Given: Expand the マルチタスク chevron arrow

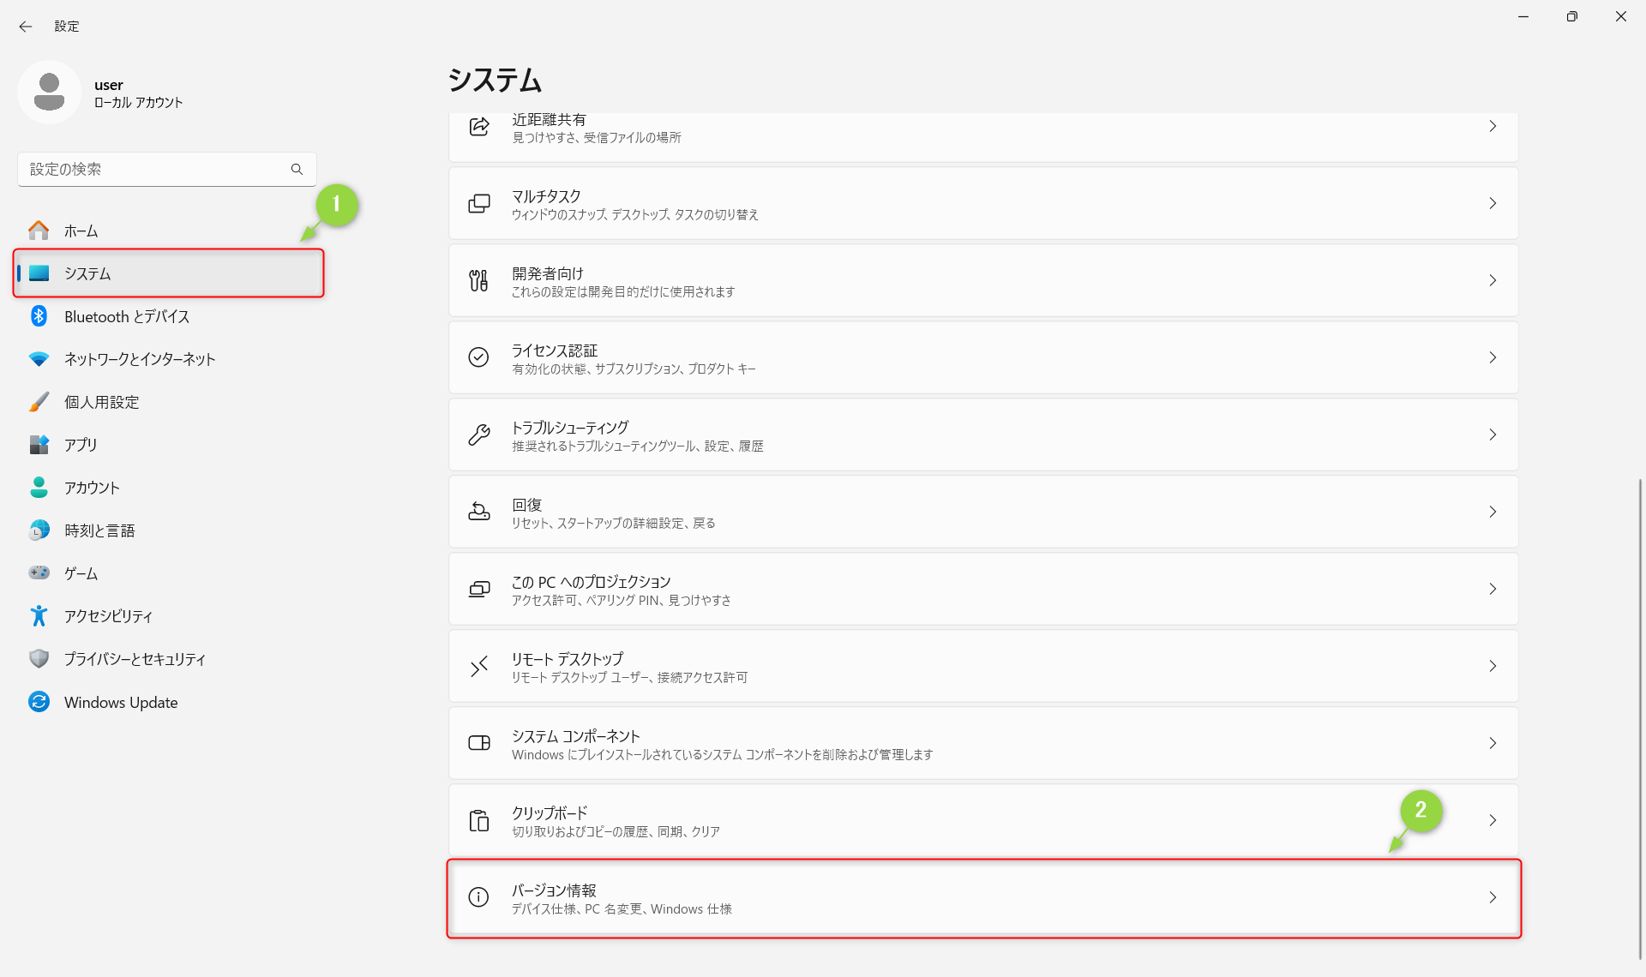Looking at the screenshot, I should pos(1493,203).
